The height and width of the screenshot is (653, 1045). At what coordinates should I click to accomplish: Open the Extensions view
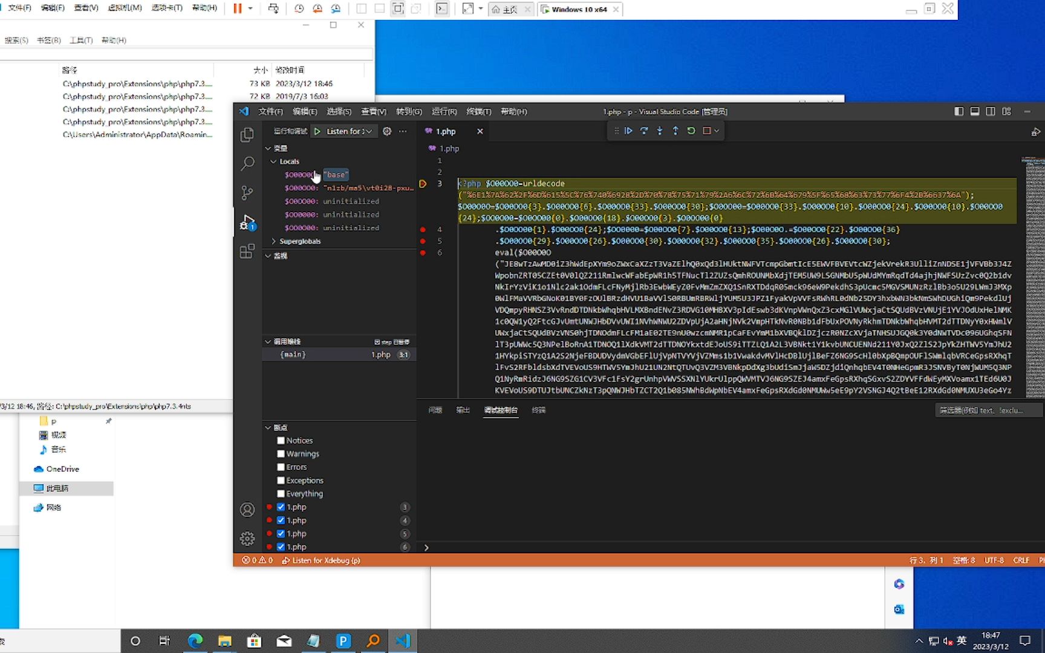(247, 251)
